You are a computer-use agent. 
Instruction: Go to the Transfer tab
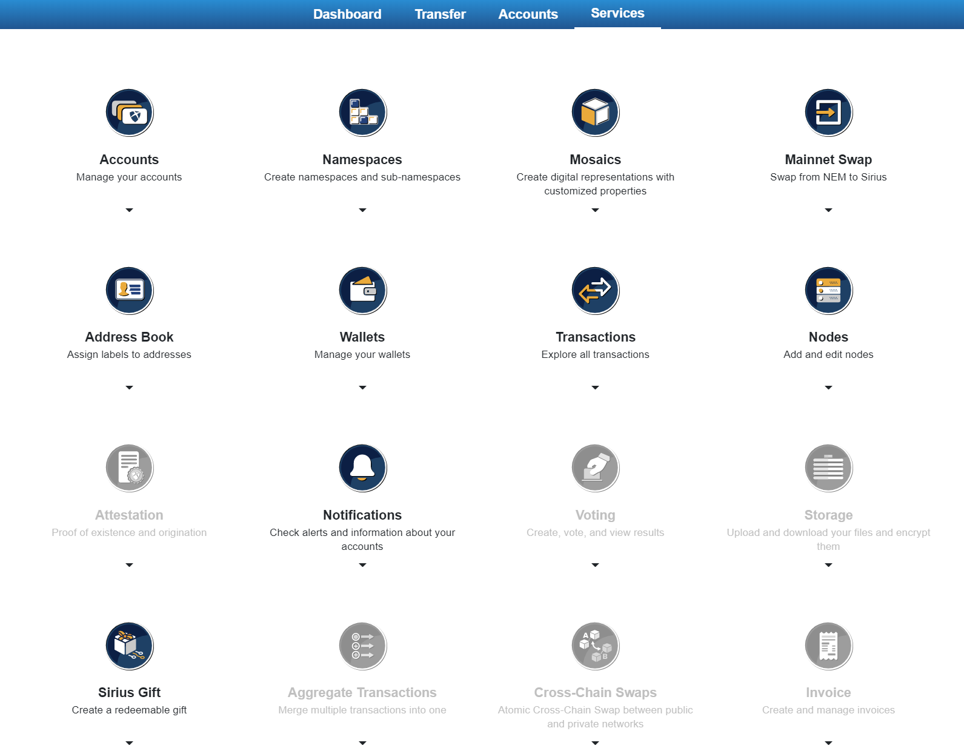coord(440,14)
